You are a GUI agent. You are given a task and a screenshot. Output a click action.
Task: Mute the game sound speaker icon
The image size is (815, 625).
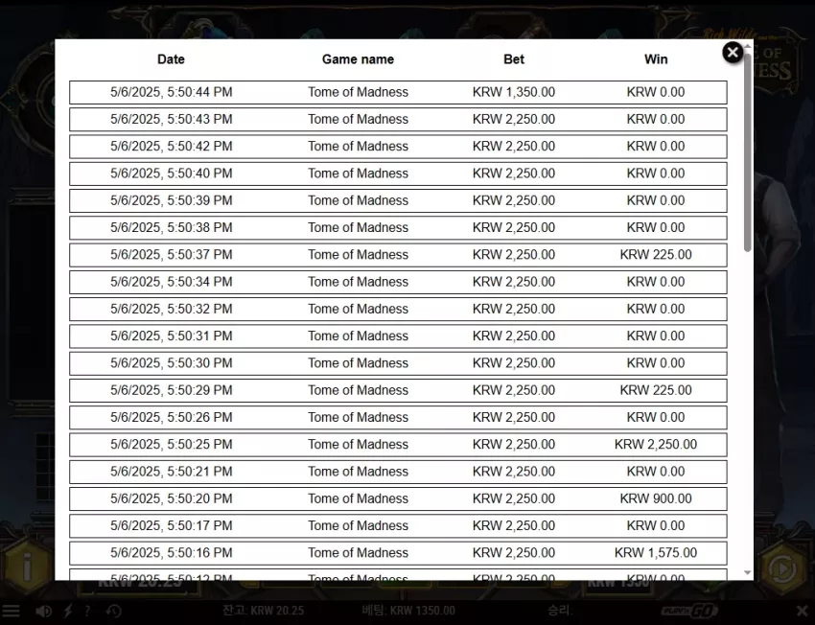point(43,611)
